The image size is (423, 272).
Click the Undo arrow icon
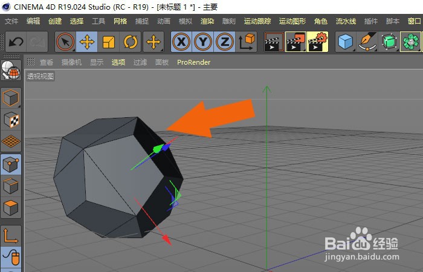tap(16, 42)
